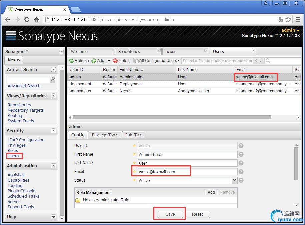The width and height of the screenshot is (305, 225).
Task: Open LDAP Configuration link
Action: (26, 140)
